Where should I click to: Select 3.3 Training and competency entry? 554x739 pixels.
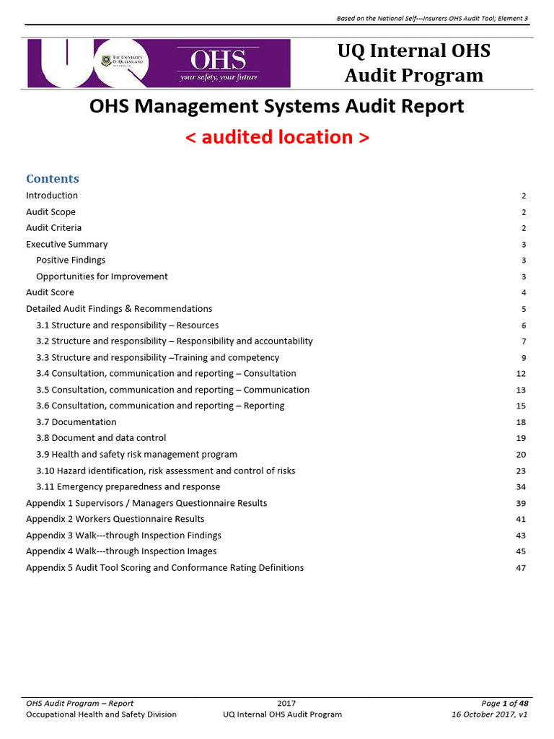[158, 358]
